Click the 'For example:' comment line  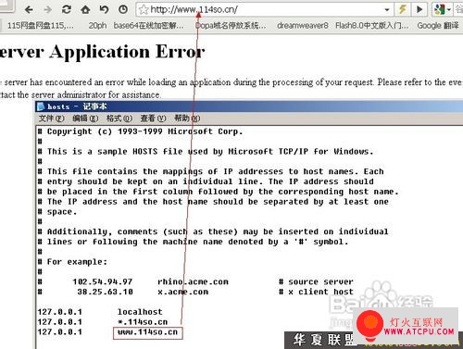coord(72,262)
